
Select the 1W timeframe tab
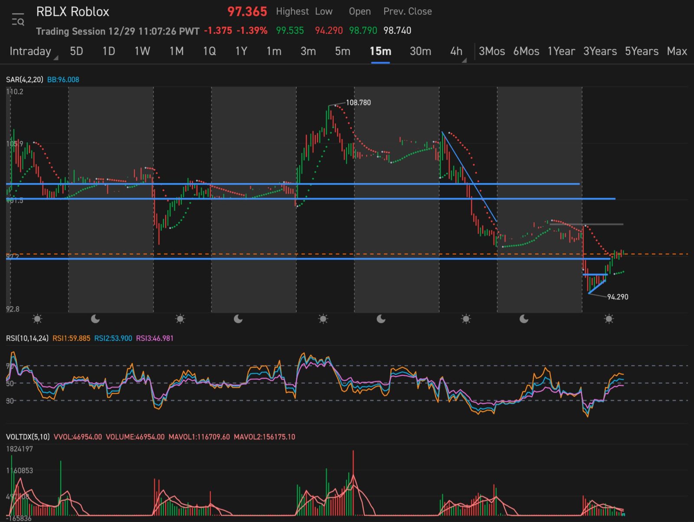tap(142, 51)
